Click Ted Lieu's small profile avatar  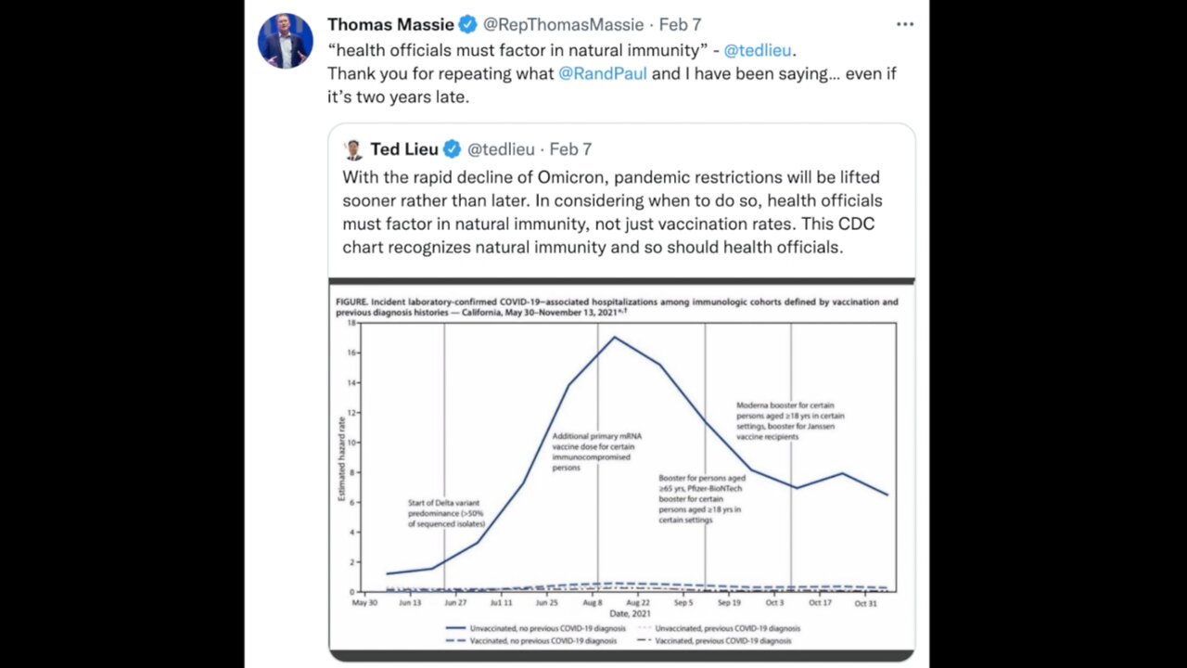tap(353, 149)
